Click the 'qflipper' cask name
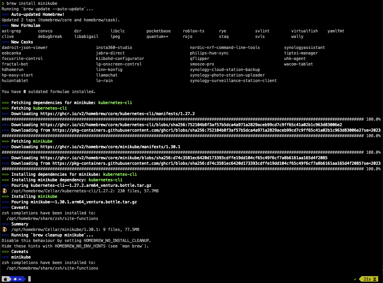 pos(200,59)
